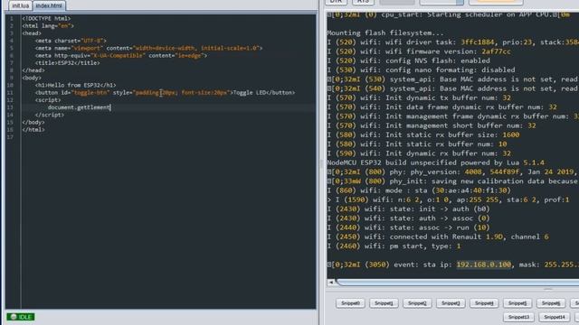Run the Snippet2 button
The image size is (579, 325).
pos(417,303)
